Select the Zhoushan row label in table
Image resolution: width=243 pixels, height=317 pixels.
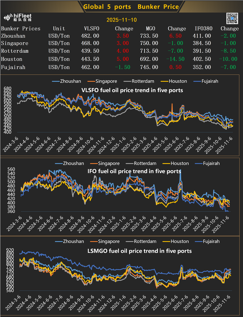[13, 36]
